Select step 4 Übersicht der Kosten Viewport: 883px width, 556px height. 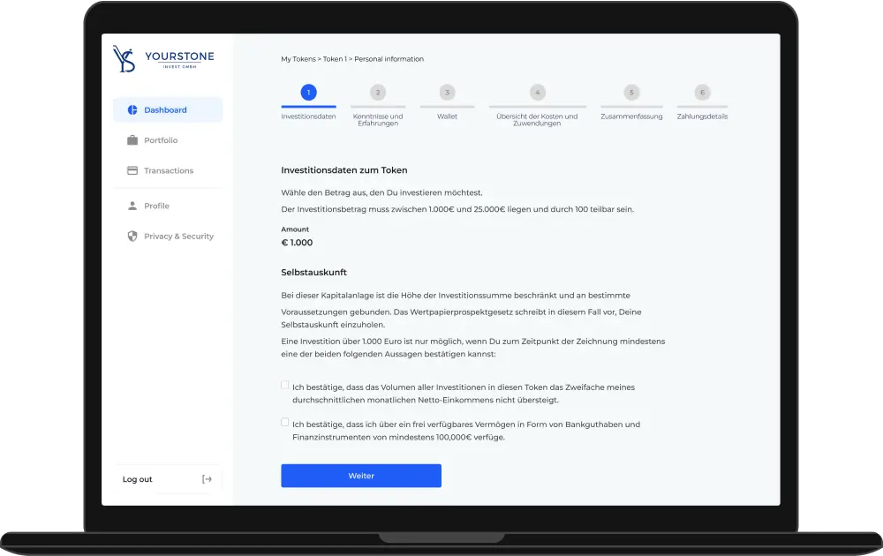pos(537,93)
